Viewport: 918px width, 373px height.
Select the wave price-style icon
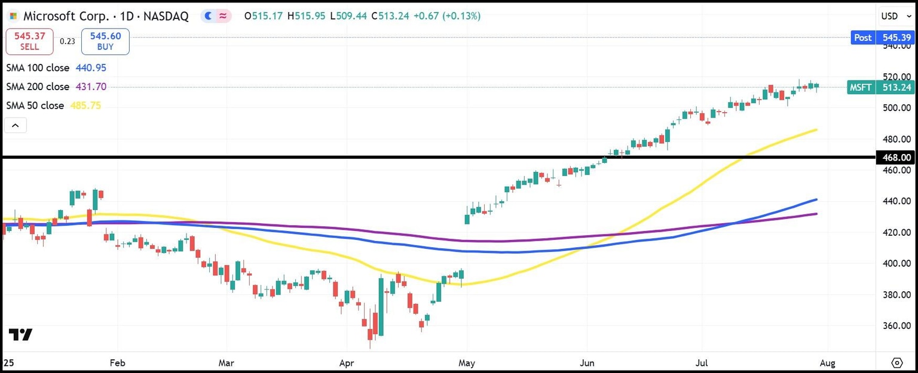pyautogui.click(x=223, y=16)
